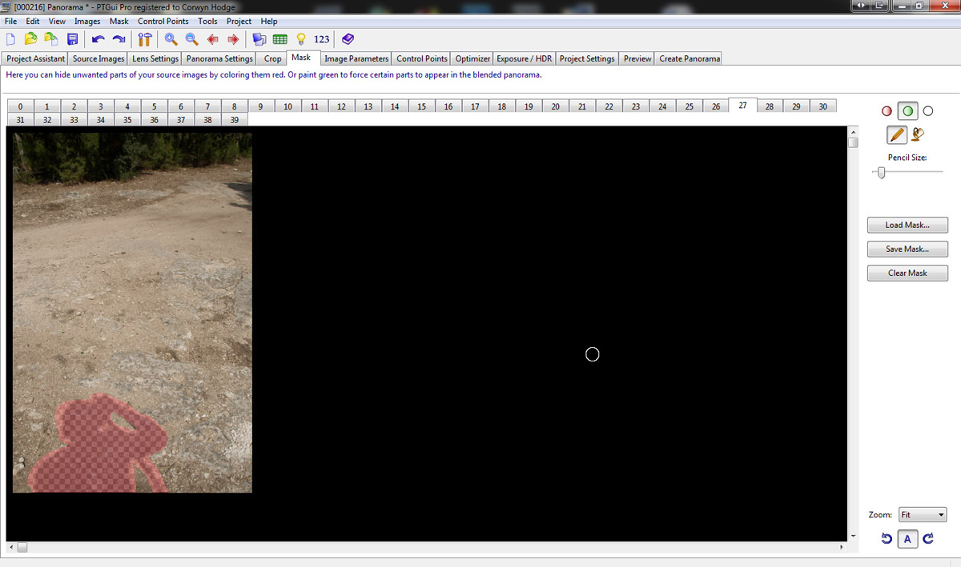Viewport: 961px width, 567px height.
Task: Click the rotate image counterclockwise icon
Action: [887, 539]
